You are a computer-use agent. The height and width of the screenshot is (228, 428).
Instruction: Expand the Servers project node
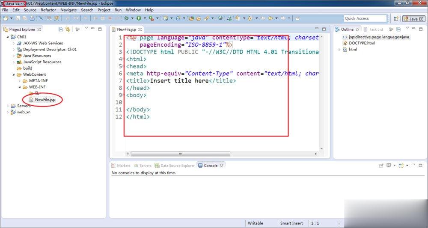click(x=8, y=106)
